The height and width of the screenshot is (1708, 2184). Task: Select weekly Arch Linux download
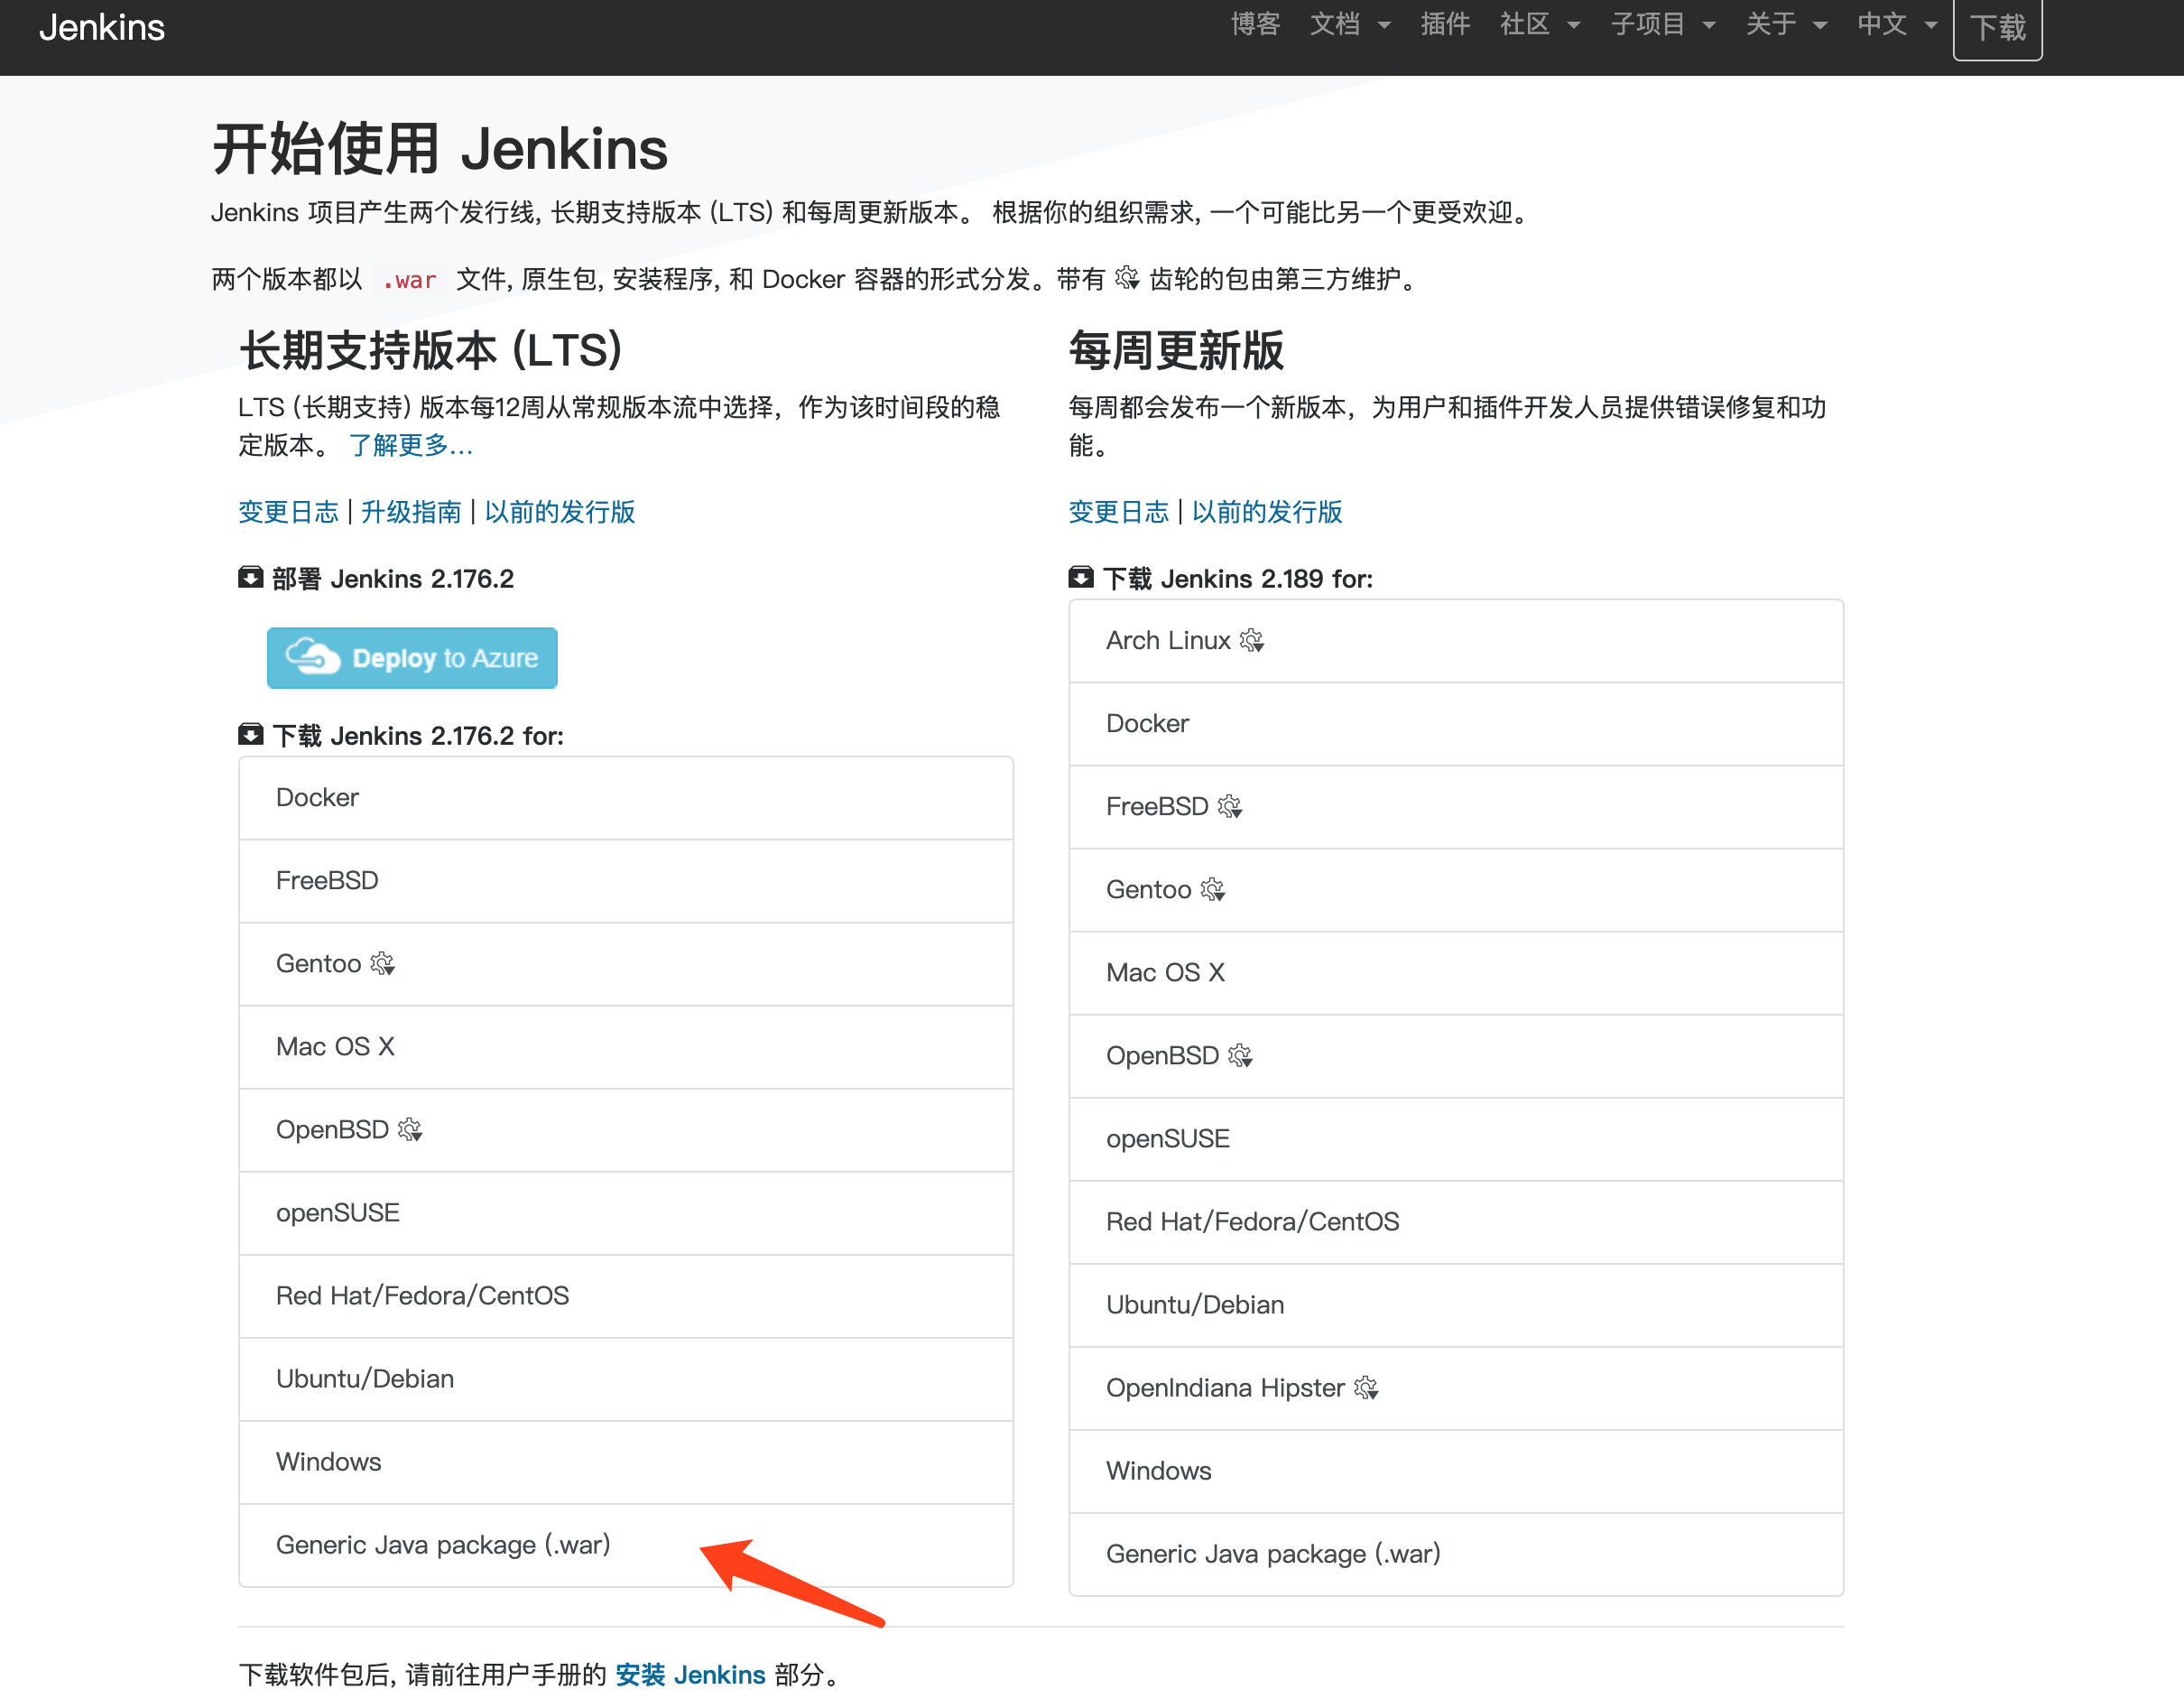pyautogui.click(x=1456, y=640)
